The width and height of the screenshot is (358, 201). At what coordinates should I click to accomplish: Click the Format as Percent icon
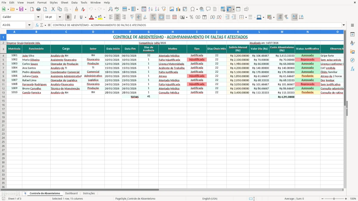pyautogui.click(x=191, y=17)
